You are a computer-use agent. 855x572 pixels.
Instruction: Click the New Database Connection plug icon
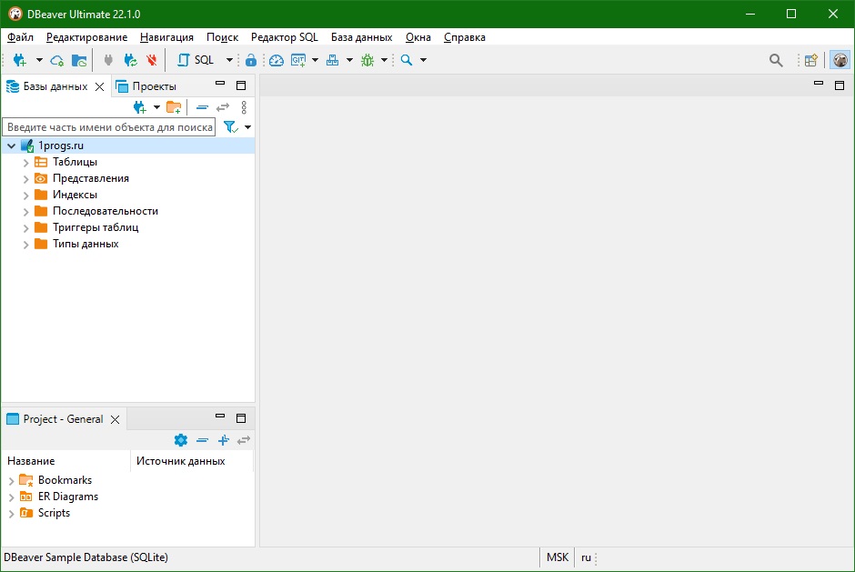point(20,60)
